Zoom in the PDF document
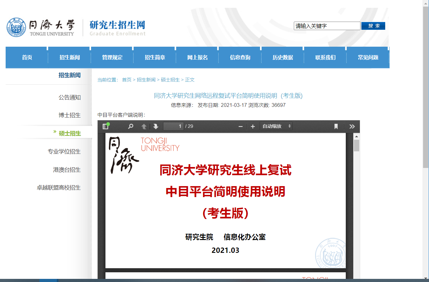 click(253, 127)
